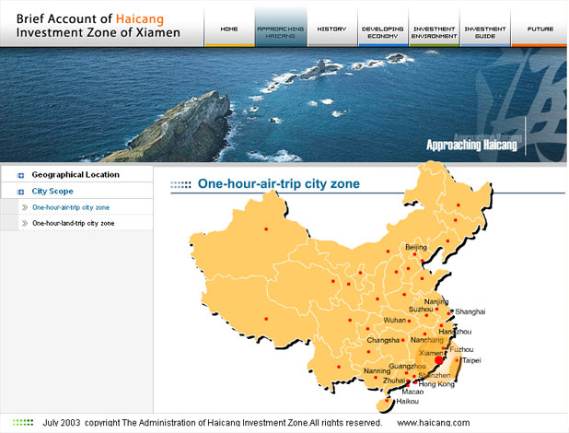Visit the www.haicang.com footer link

coord(433,423)
